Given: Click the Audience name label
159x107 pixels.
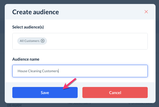Looking at the screenshot, I should (26, 59).
